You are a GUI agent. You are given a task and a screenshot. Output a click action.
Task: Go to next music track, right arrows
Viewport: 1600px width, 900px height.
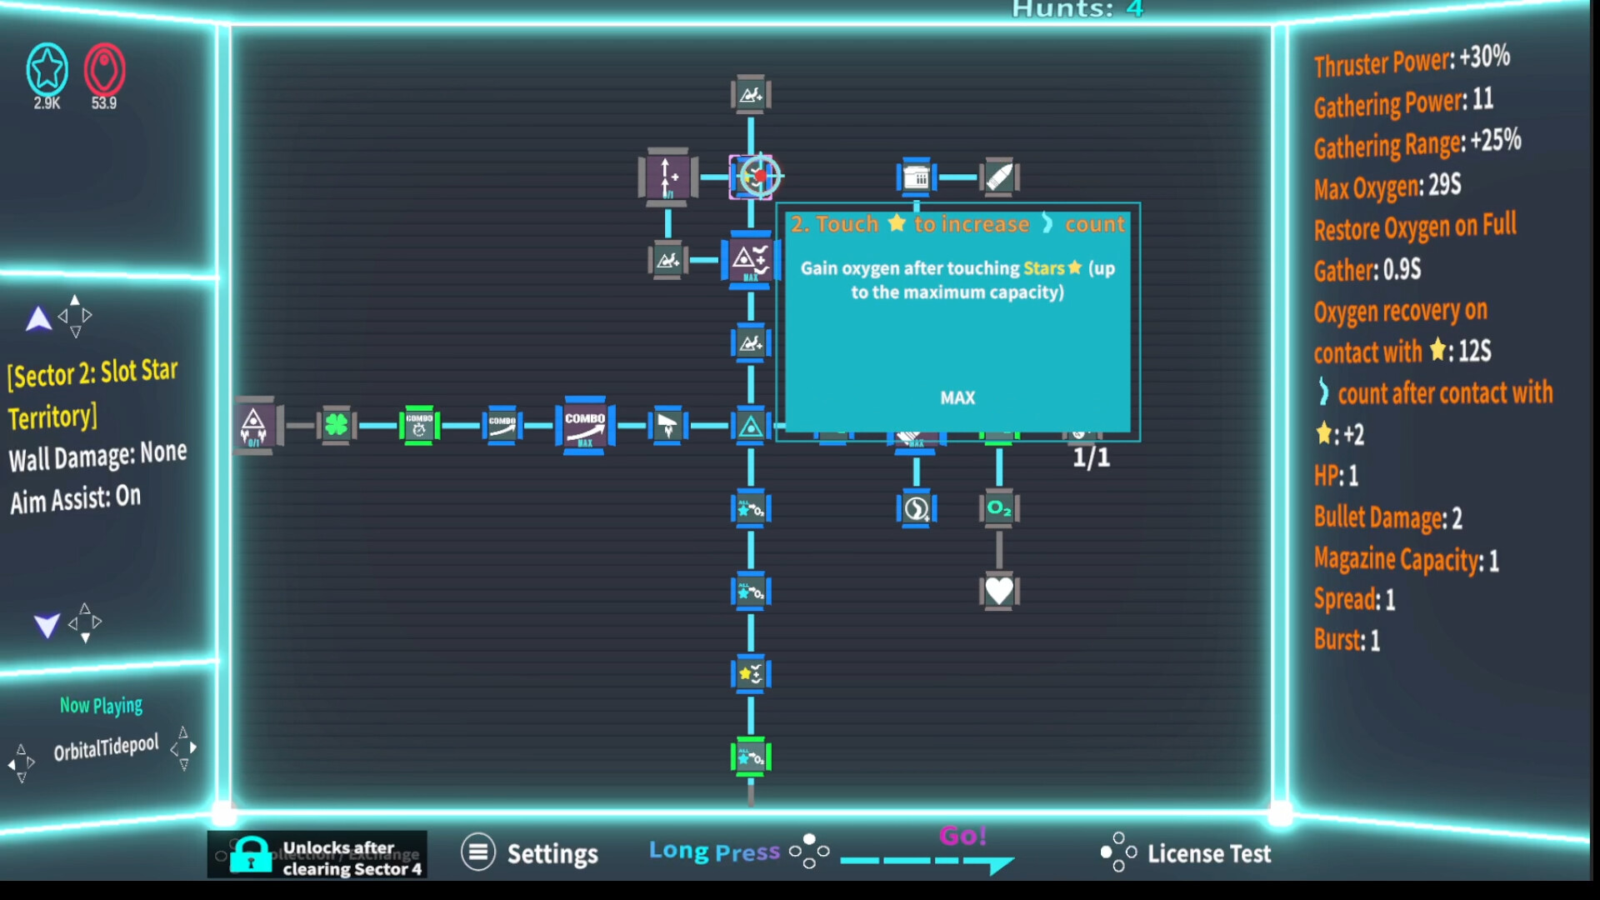click(183, 748)
